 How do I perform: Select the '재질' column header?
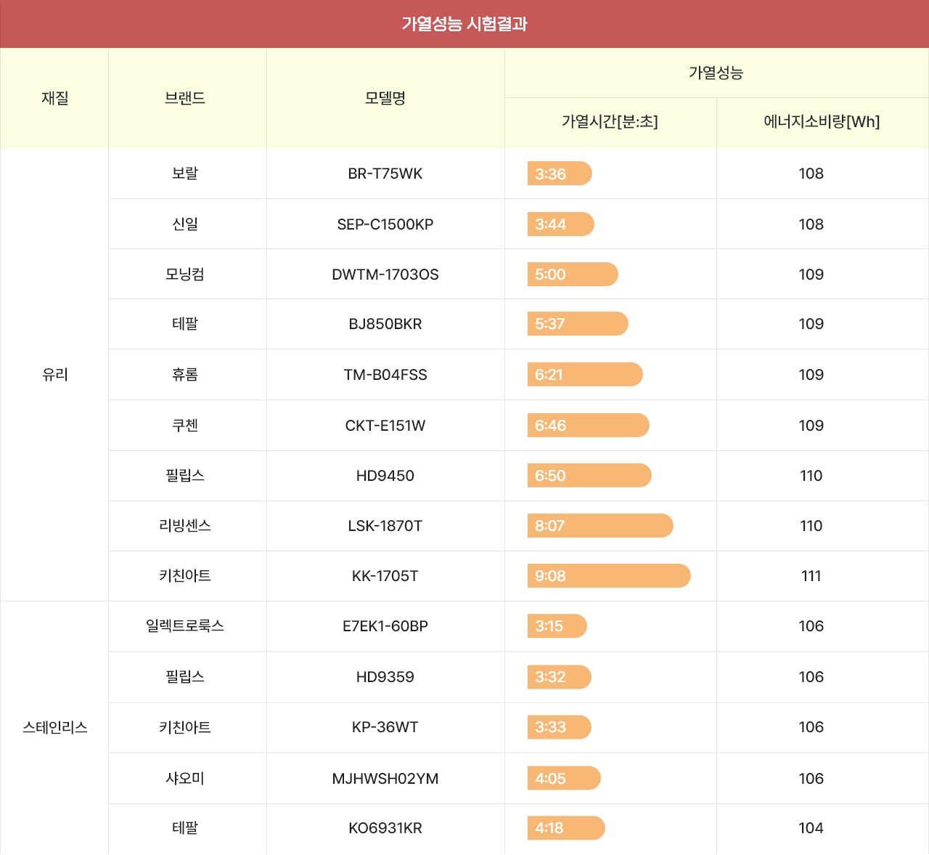click(x=54, y=98)
